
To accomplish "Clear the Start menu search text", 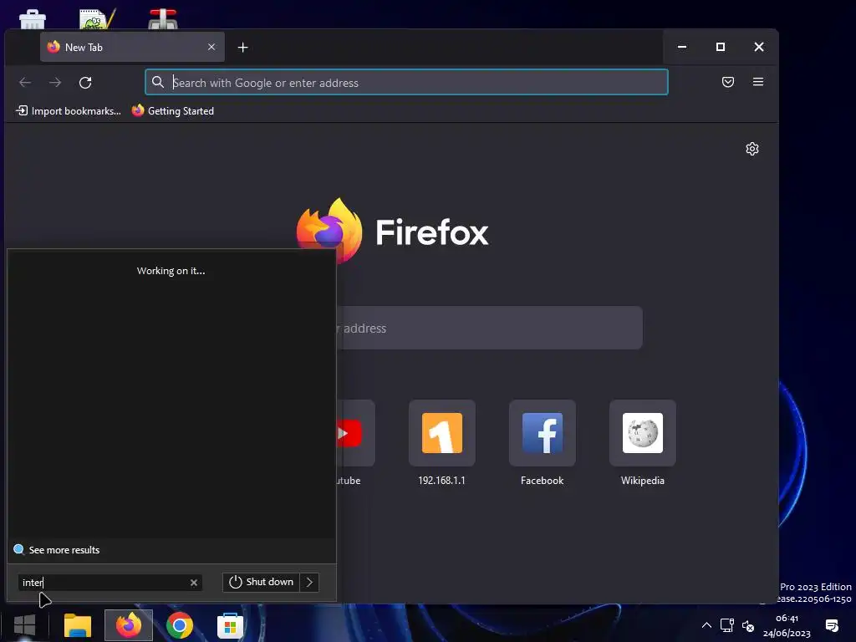I will coord(194,583).
